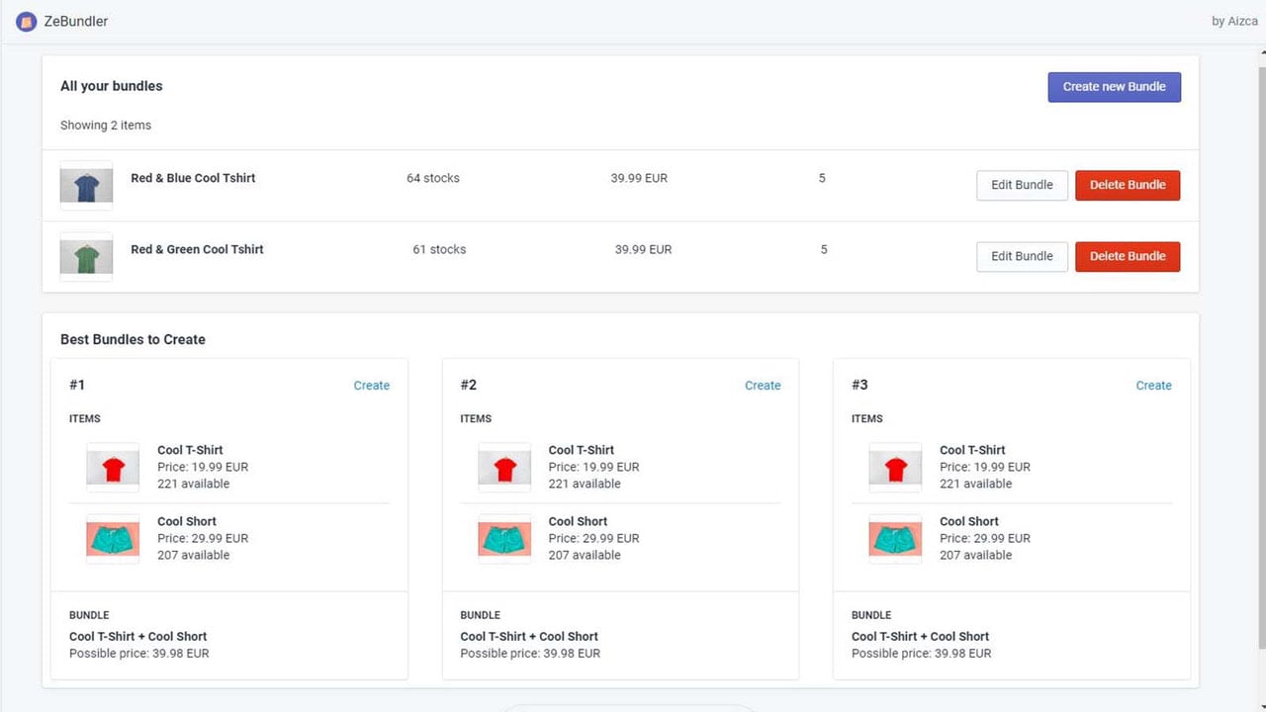
Task: Click Cool Short image in card #3
Action: [895, 539]
